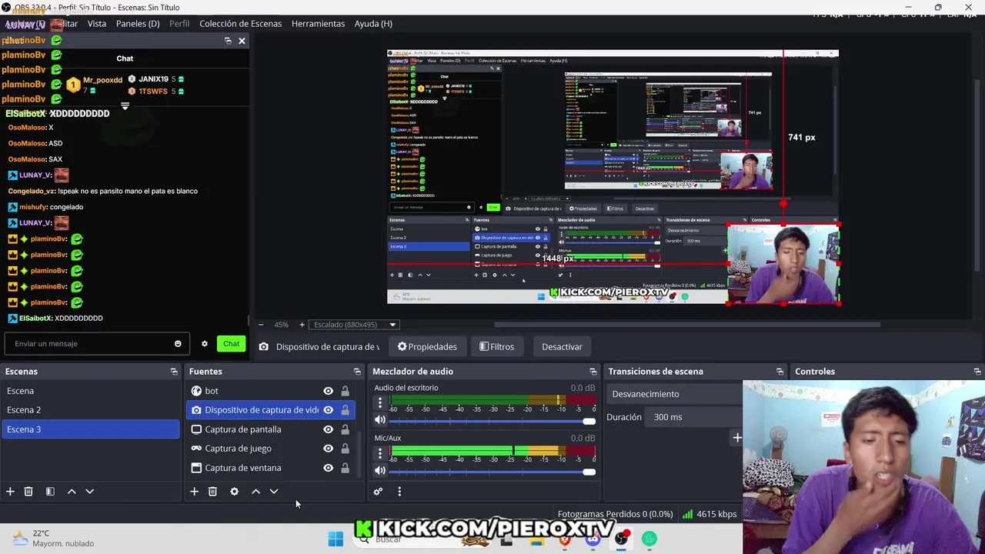Screen dimensions: 985x554
Task: Open the Vista menu
Action: tap(97, 24)
